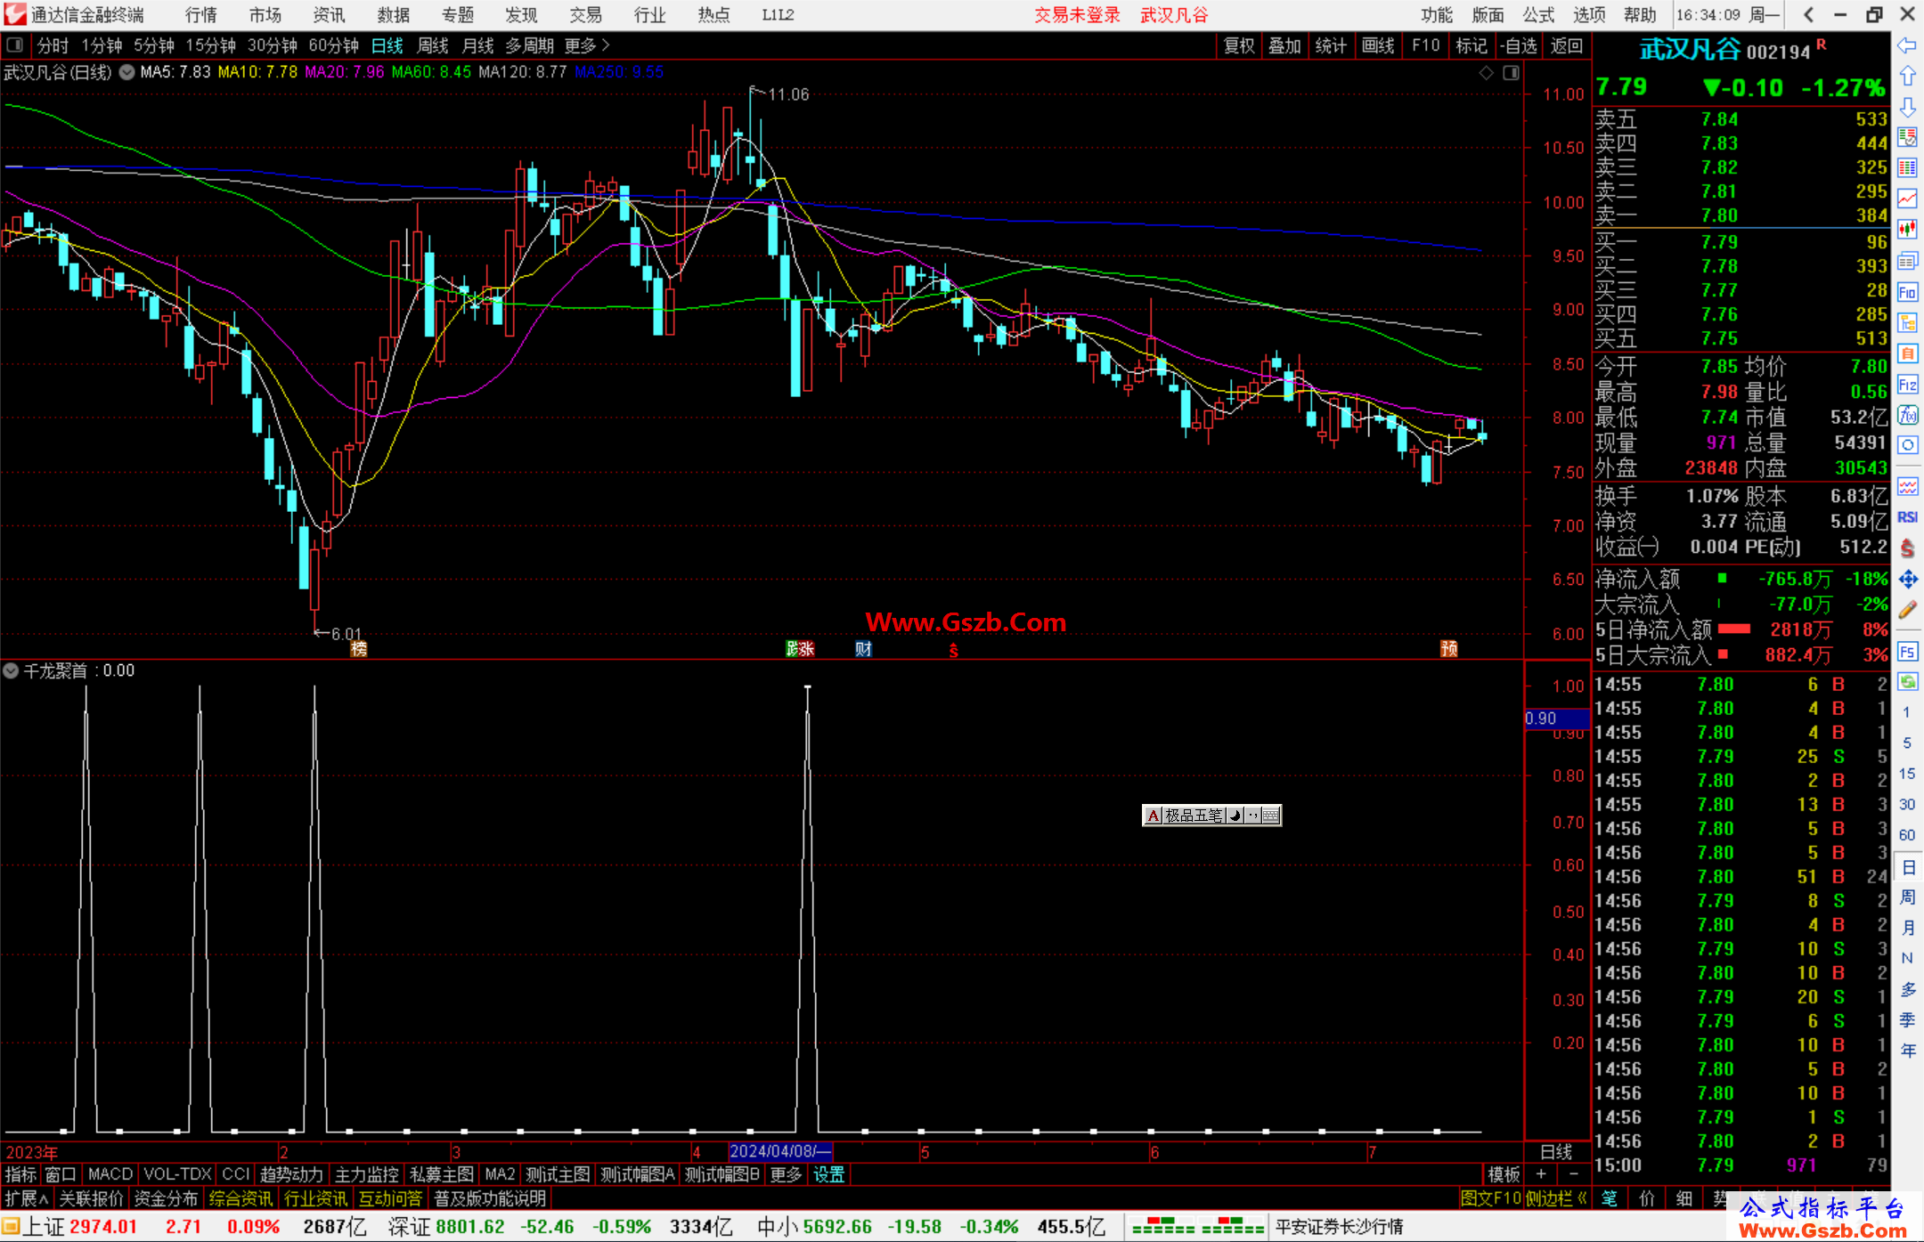Click the diamond icon at chart top-right
The height and width of the screenshot is (1242, 1924).
coord(1486,73)
